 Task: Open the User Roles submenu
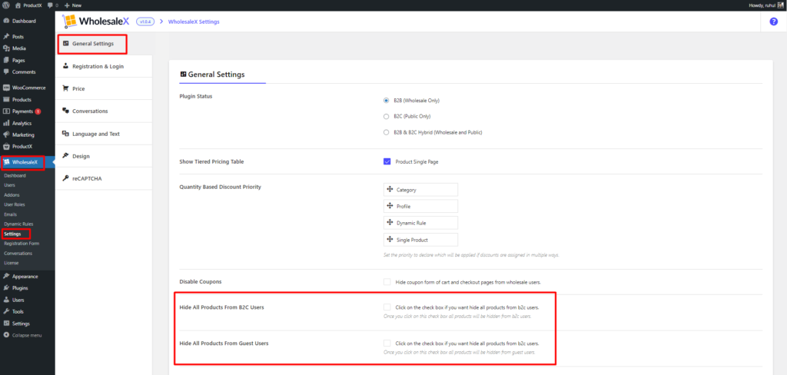pyautogui.click(x=14, y=204)
